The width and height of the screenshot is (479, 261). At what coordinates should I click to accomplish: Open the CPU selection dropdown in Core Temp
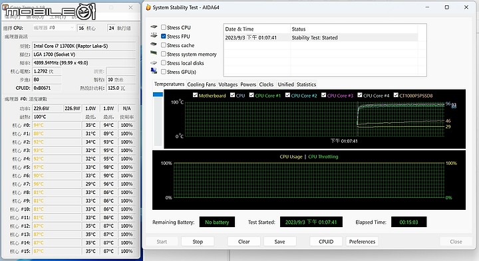(x=53, y=28)
